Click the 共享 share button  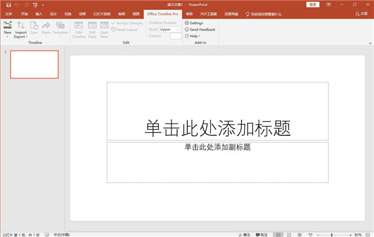pos(362,14)
